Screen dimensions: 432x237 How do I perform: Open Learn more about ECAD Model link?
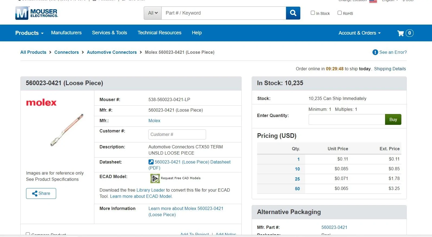coord(141,196)
